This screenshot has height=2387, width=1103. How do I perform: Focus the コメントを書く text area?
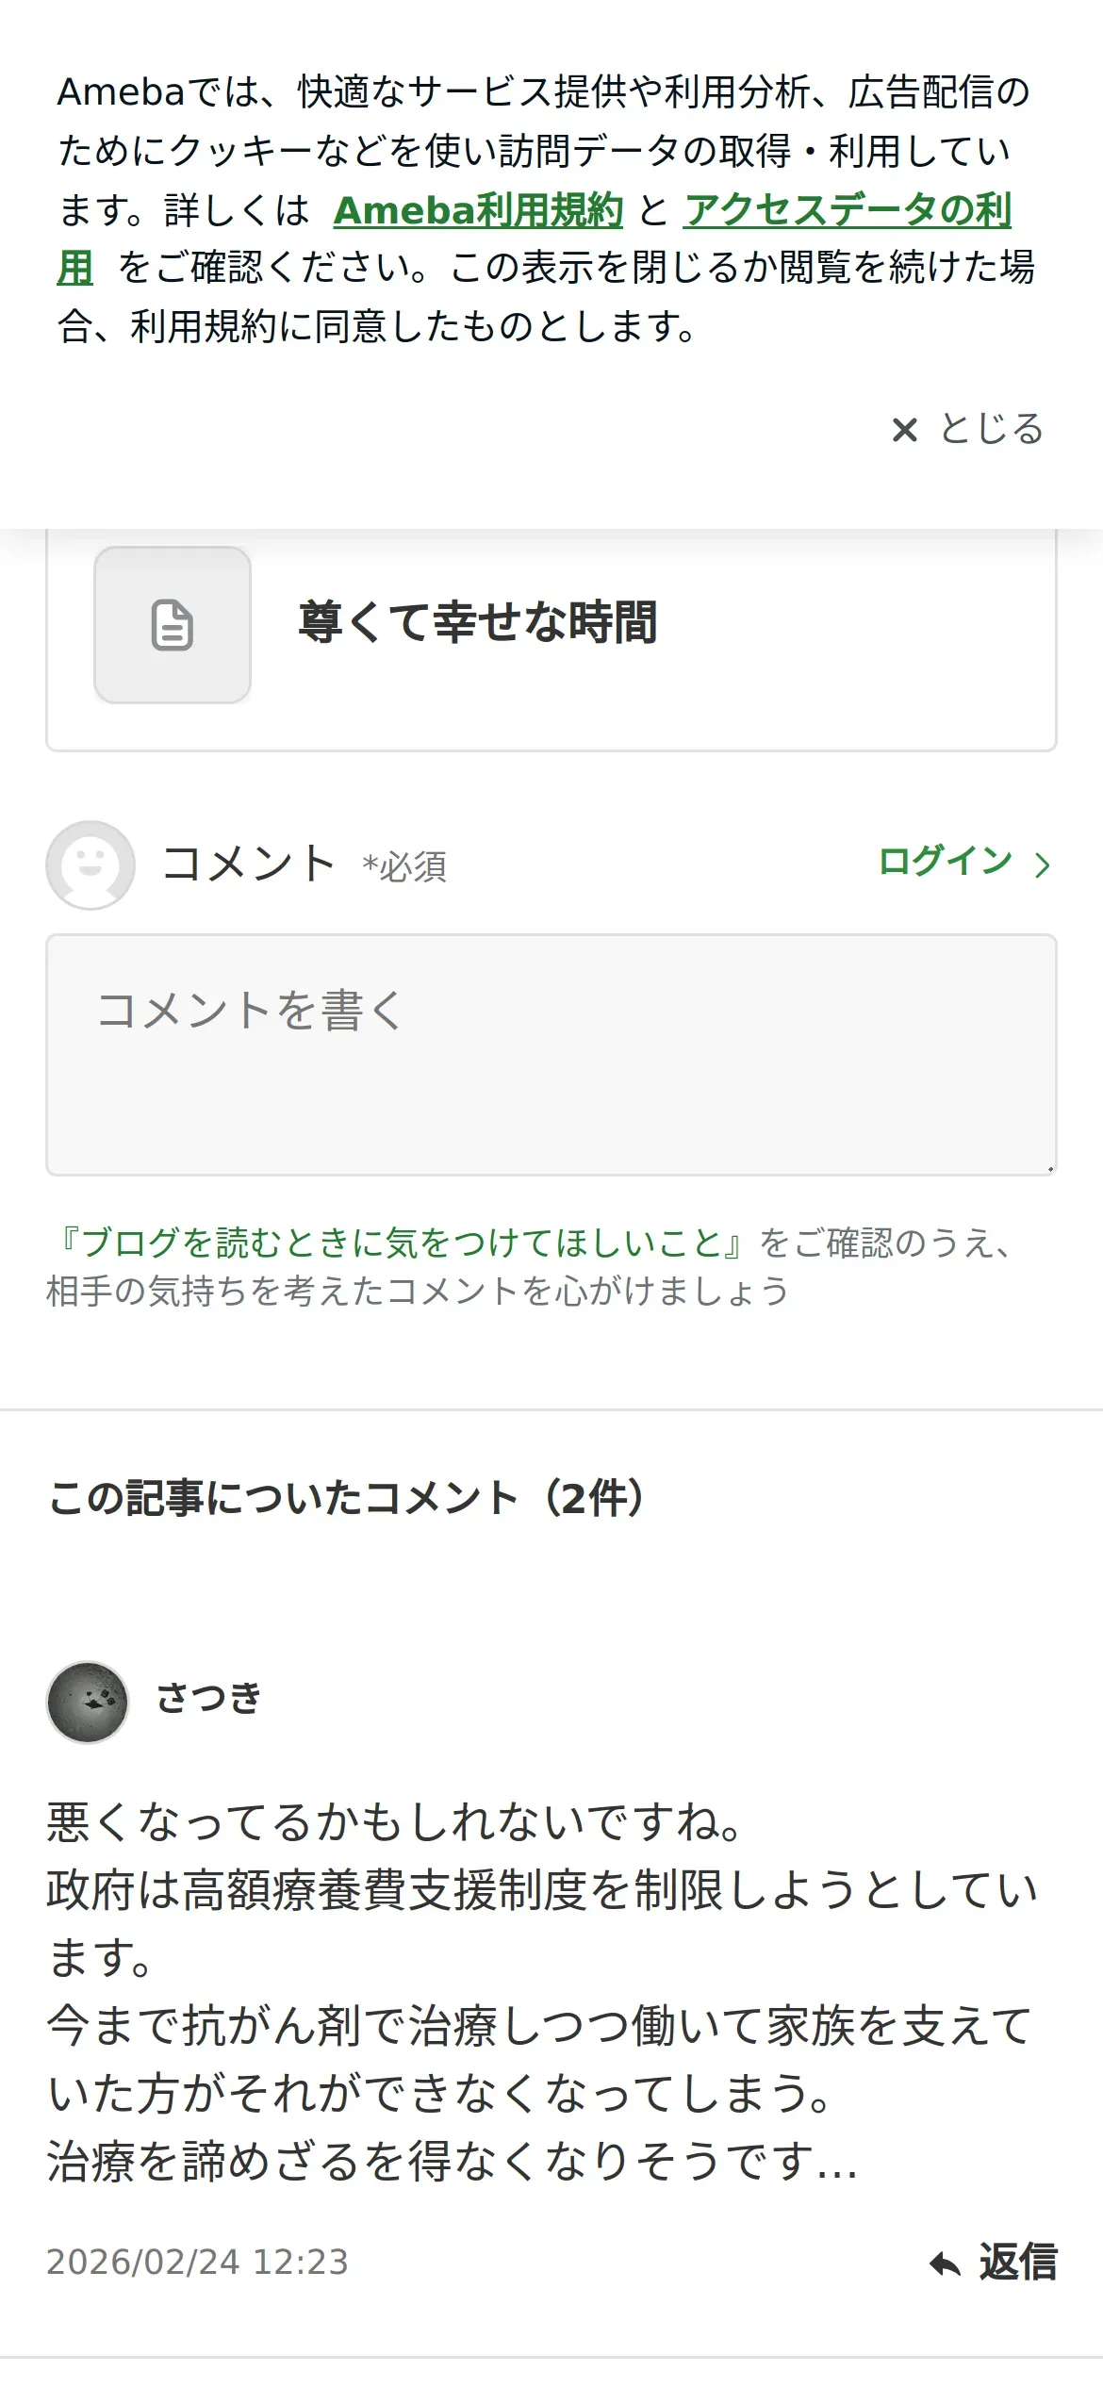(x=551, y=1054)
